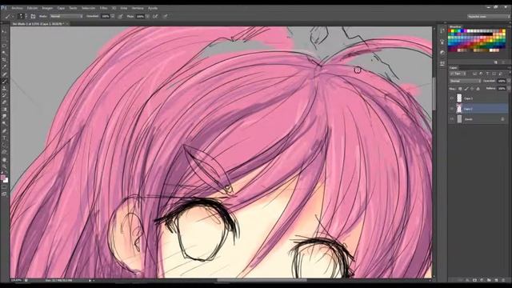
Task: Open the layer blend mode dropdown
Action: tap(466, 81)
